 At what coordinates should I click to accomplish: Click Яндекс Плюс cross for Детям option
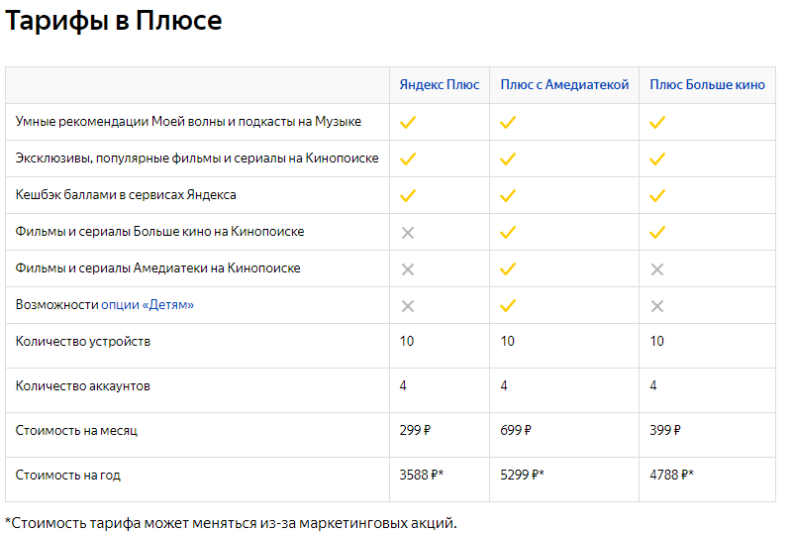point(407,305)
